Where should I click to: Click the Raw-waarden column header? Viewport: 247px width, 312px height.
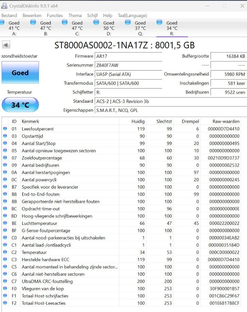coord(220,121)
